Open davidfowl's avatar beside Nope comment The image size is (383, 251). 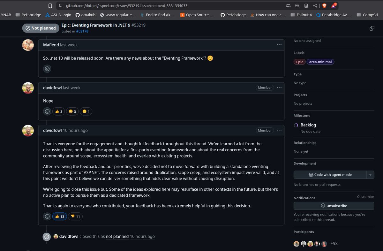(28, 88)
